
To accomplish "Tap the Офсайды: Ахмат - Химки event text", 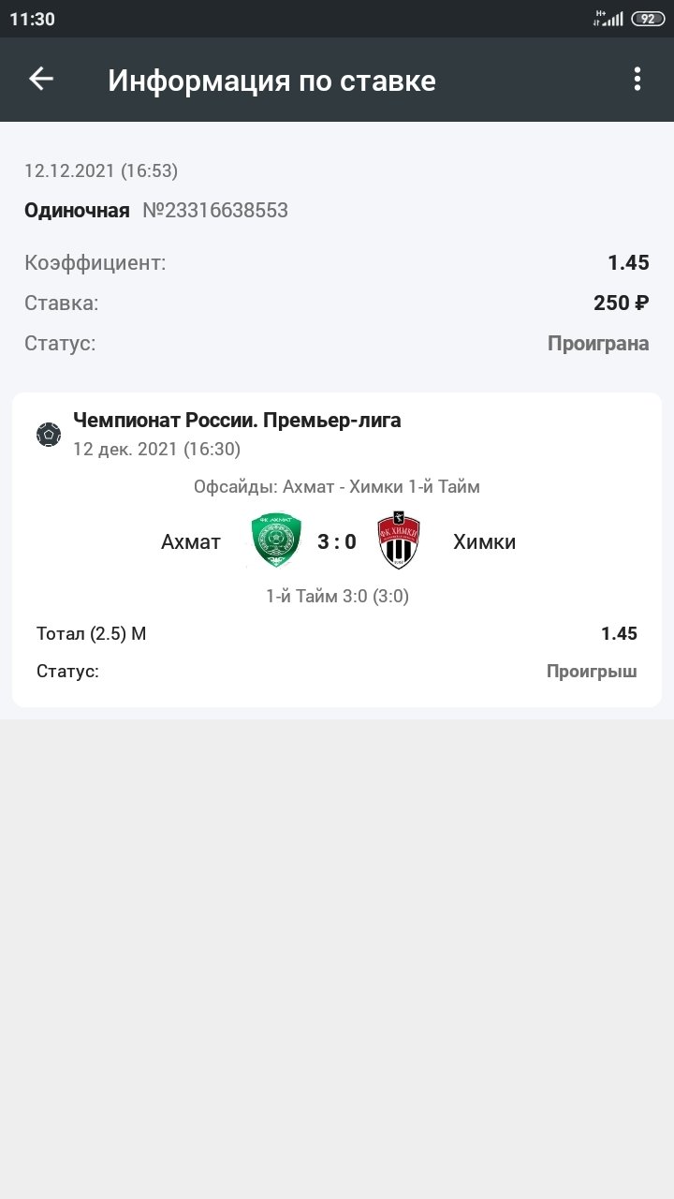I will (x=337, y=487).
